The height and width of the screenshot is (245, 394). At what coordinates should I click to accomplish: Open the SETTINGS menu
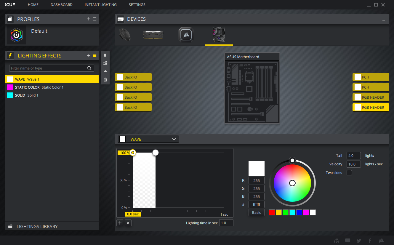click(x=137, y=5)
